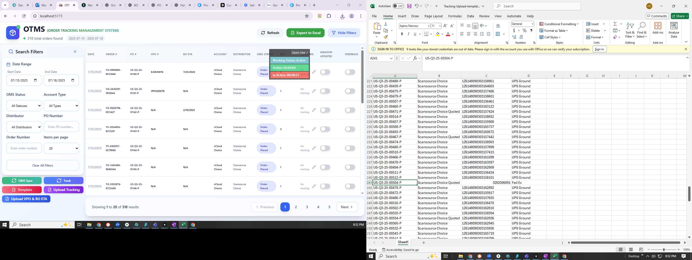Click the Italic icon in Excel ribbon
Viewport: 692px width, 260px height.
pos(408,34)
